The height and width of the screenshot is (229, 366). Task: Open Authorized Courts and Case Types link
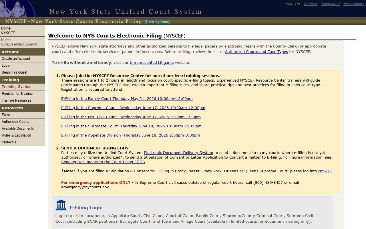point(256,52)
